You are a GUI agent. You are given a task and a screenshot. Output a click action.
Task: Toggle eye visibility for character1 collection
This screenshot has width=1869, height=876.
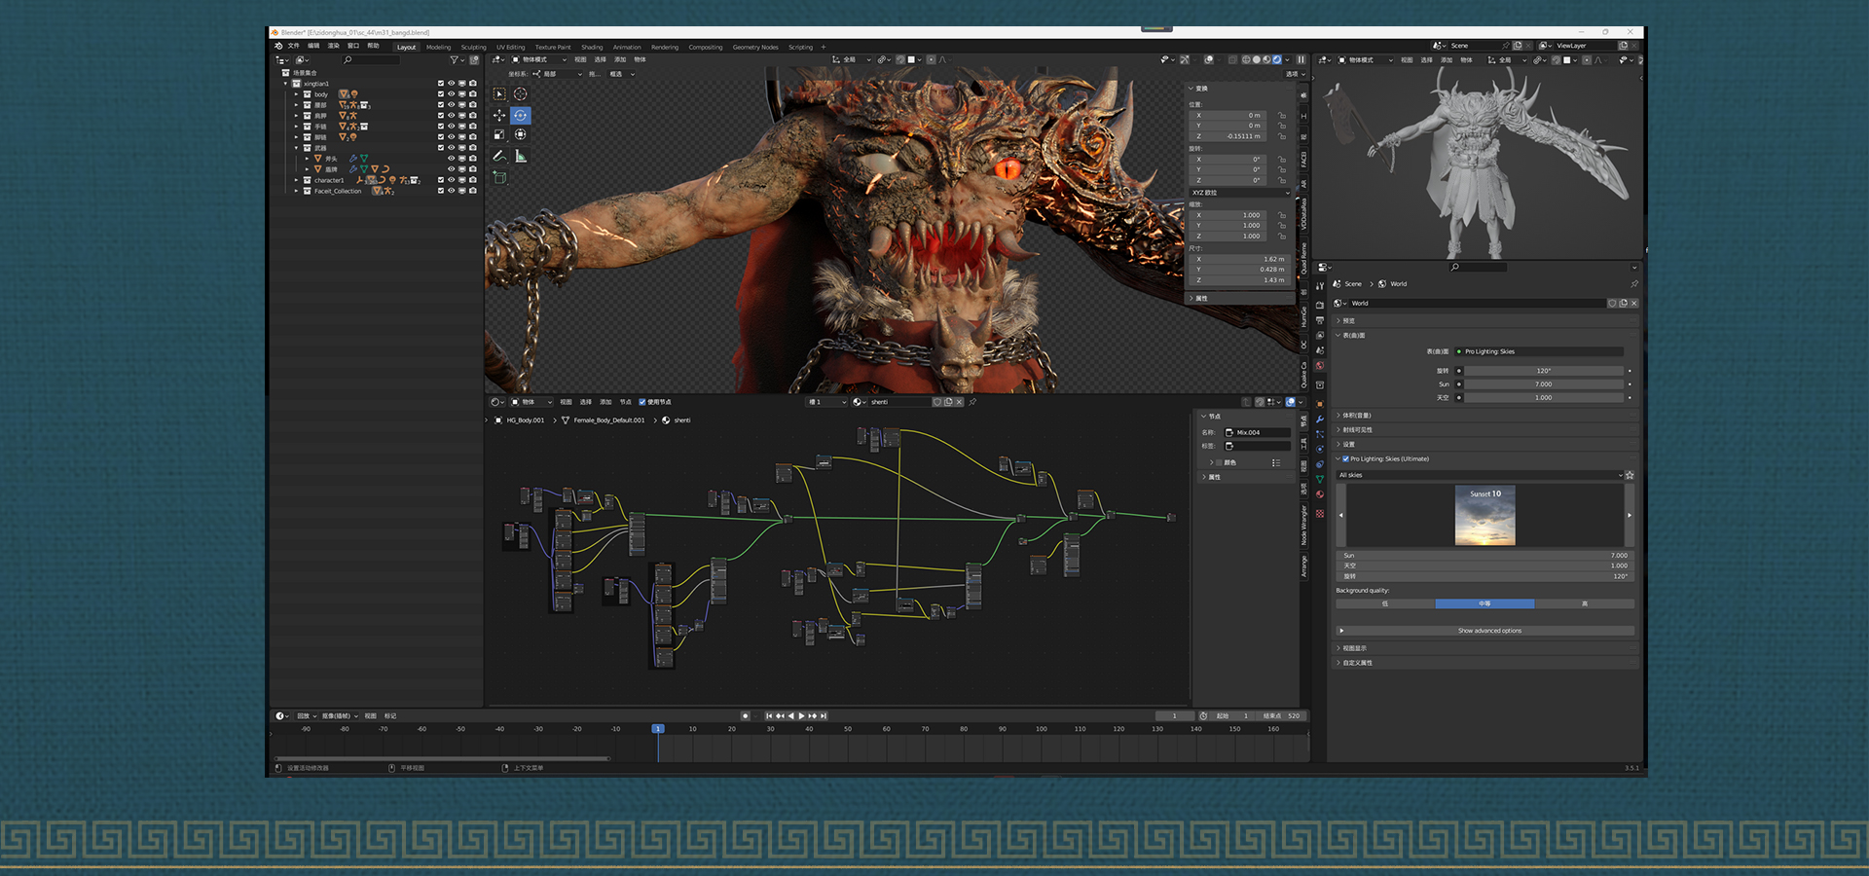pos(452,180)
